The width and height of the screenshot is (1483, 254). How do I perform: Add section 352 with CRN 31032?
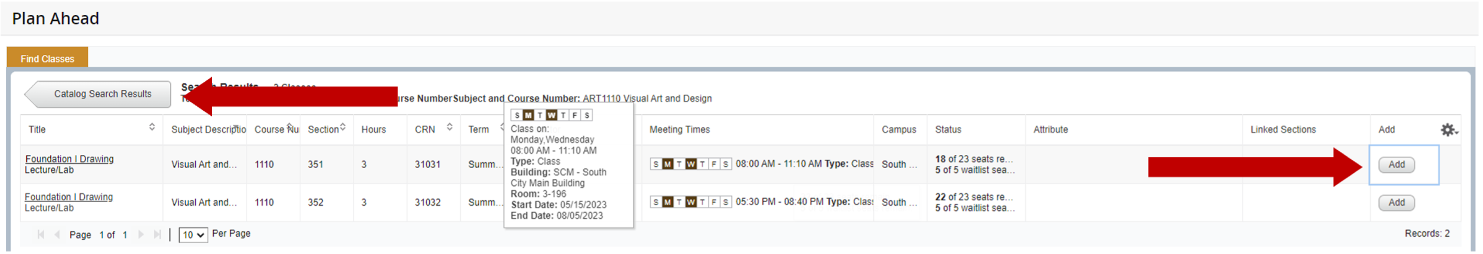tap(1396, 203)
